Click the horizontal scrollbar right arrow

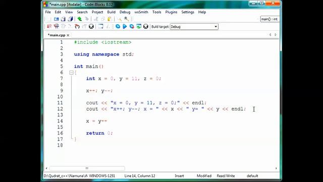coord(276,168)
